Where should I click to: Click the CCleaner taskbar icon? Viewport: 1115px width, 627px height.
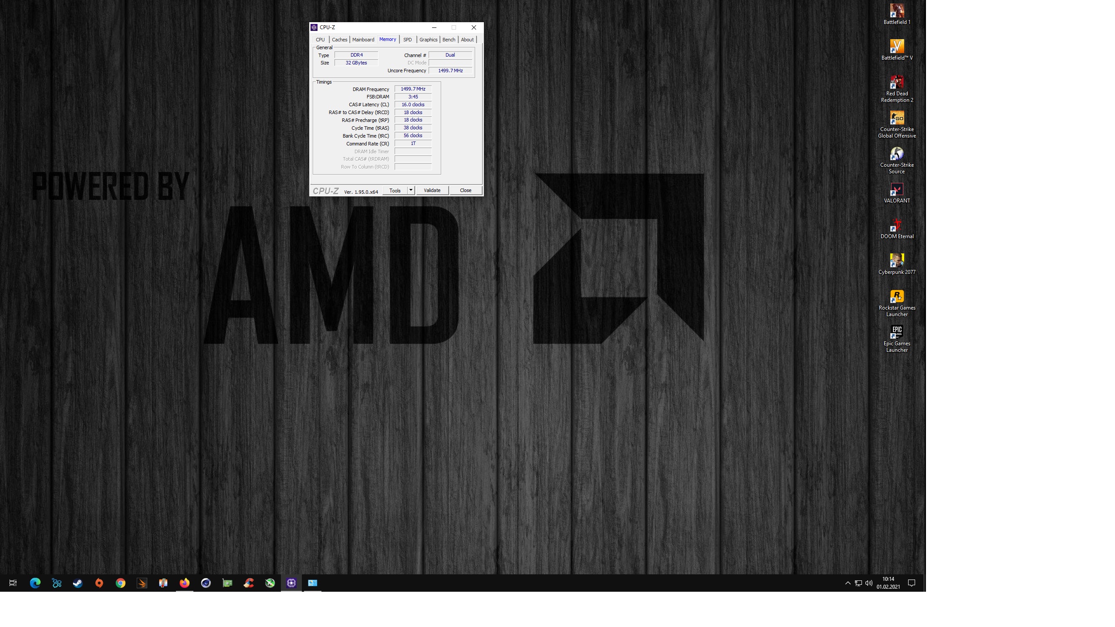[x=249, y=583]
